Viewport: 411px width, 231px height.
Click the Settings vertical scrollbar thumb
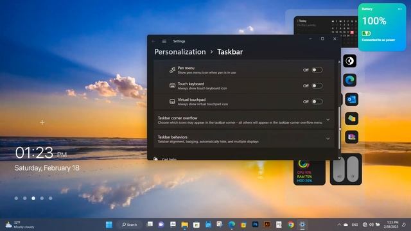[340, 128]
